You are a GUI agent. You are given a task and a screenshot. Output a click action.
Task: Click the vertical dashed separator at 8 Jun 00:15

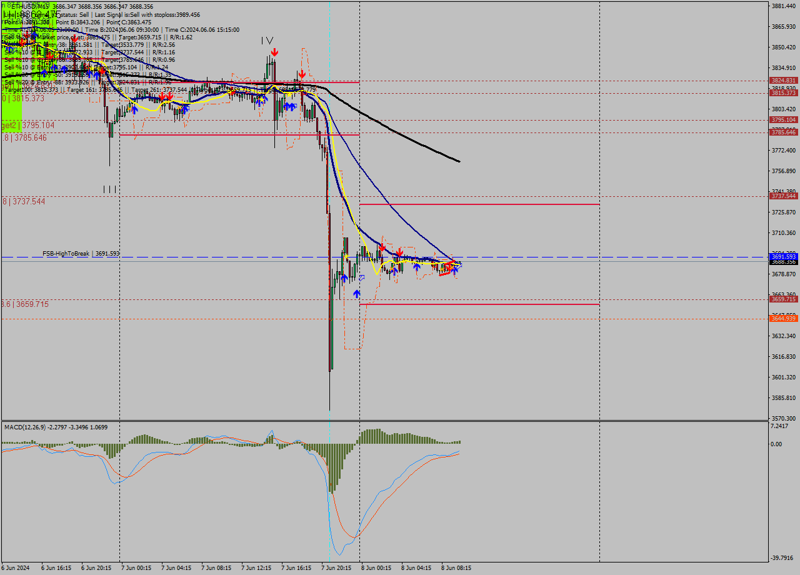(360, 344)
